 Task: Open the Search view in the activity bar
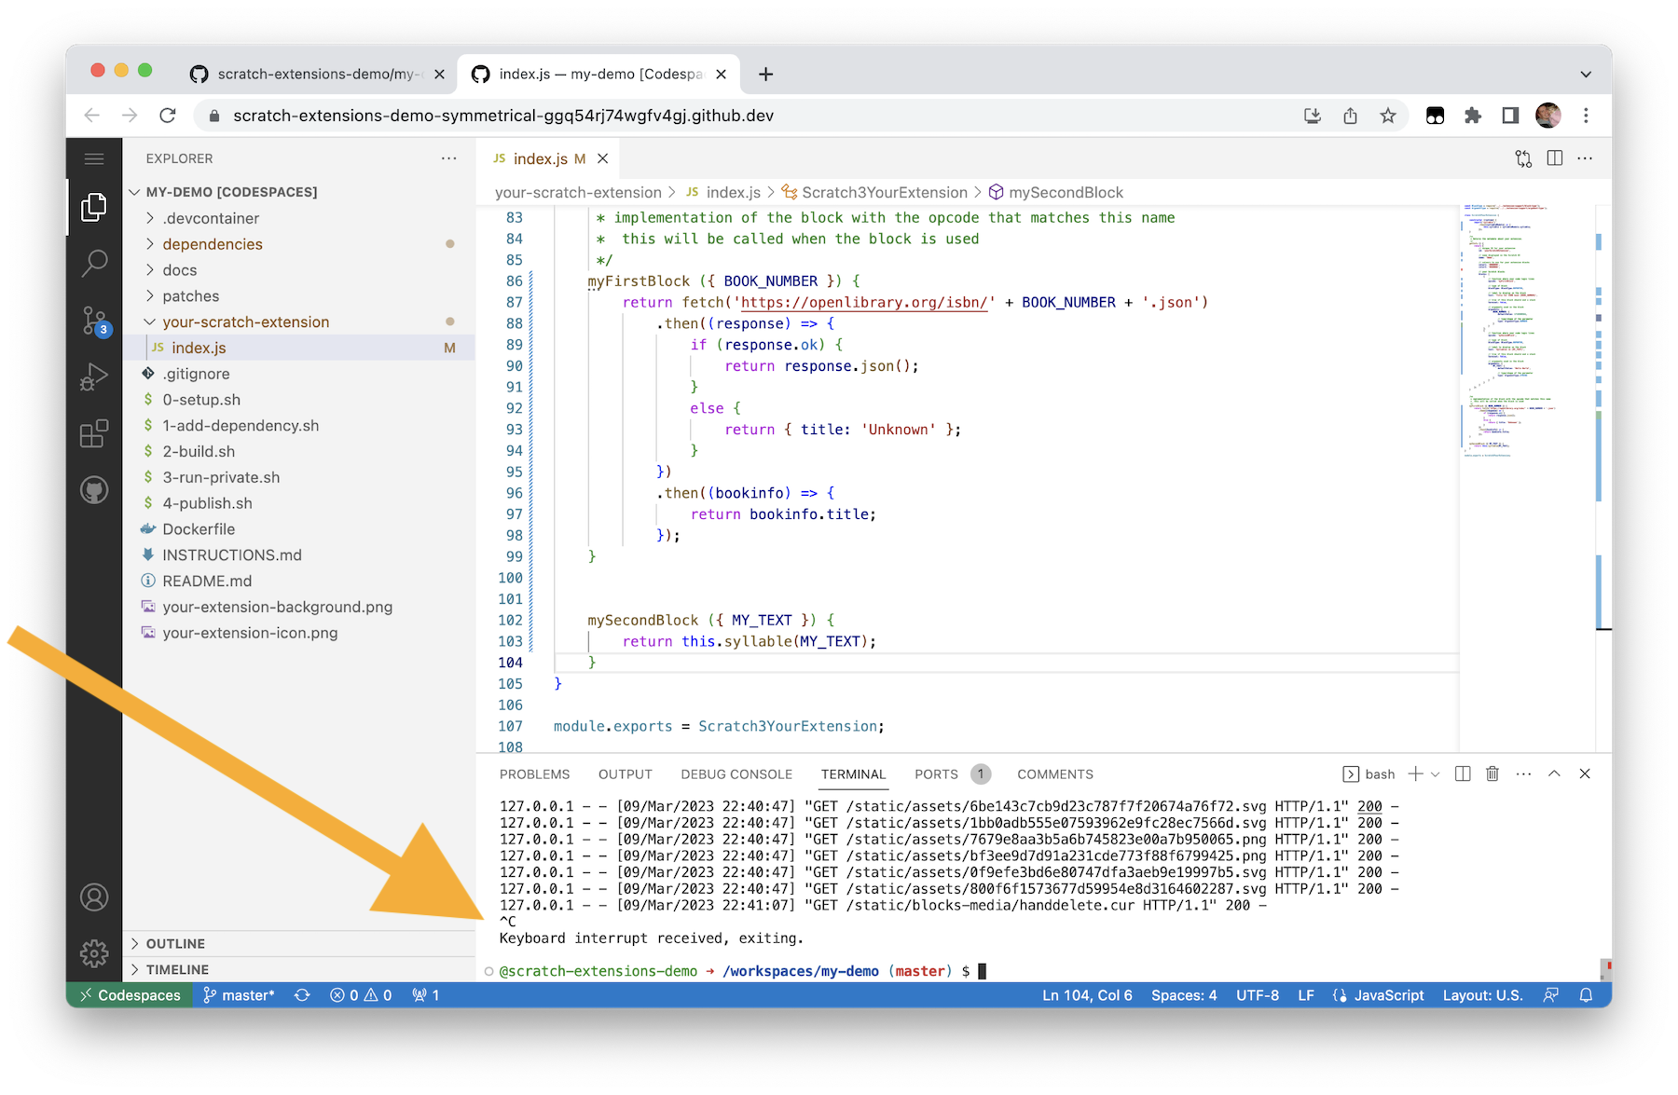(93, 264)
